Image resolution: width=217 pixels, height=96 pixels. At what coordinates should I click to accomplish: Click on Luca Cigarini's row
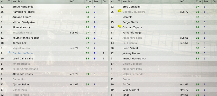(163, 90)
